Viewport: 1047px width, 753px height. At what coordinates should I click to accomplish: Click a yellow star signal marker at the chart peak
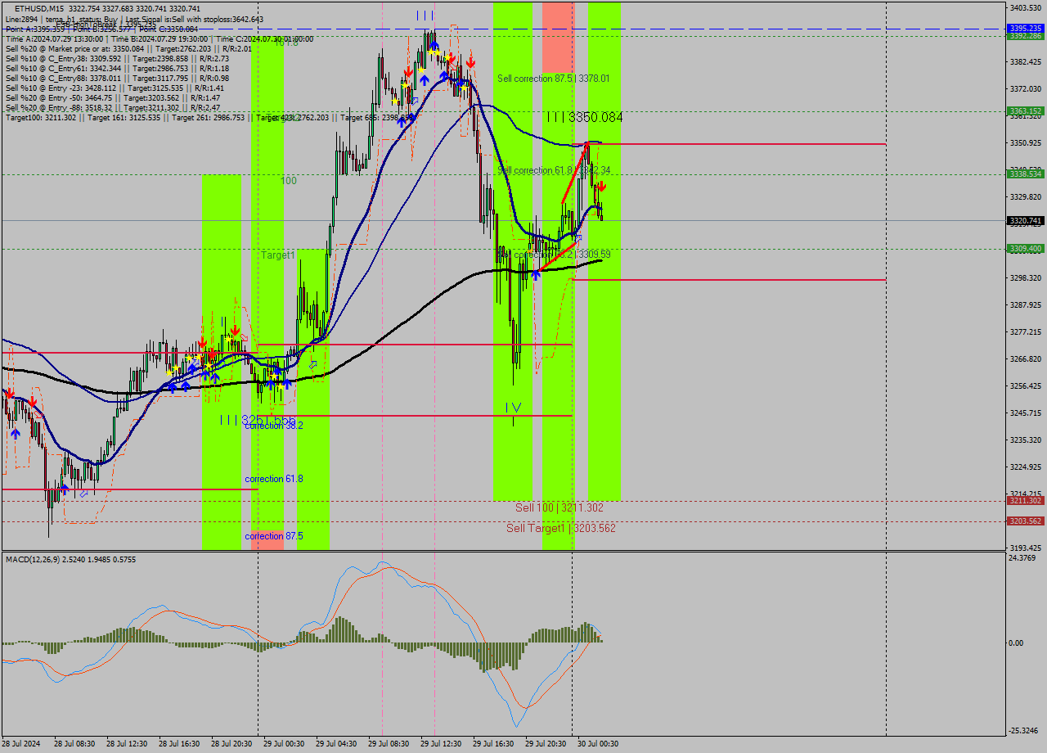431,52
